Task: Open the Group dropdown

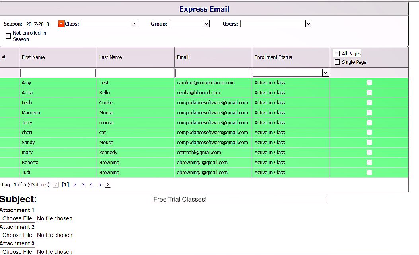Action: [206, 24]
